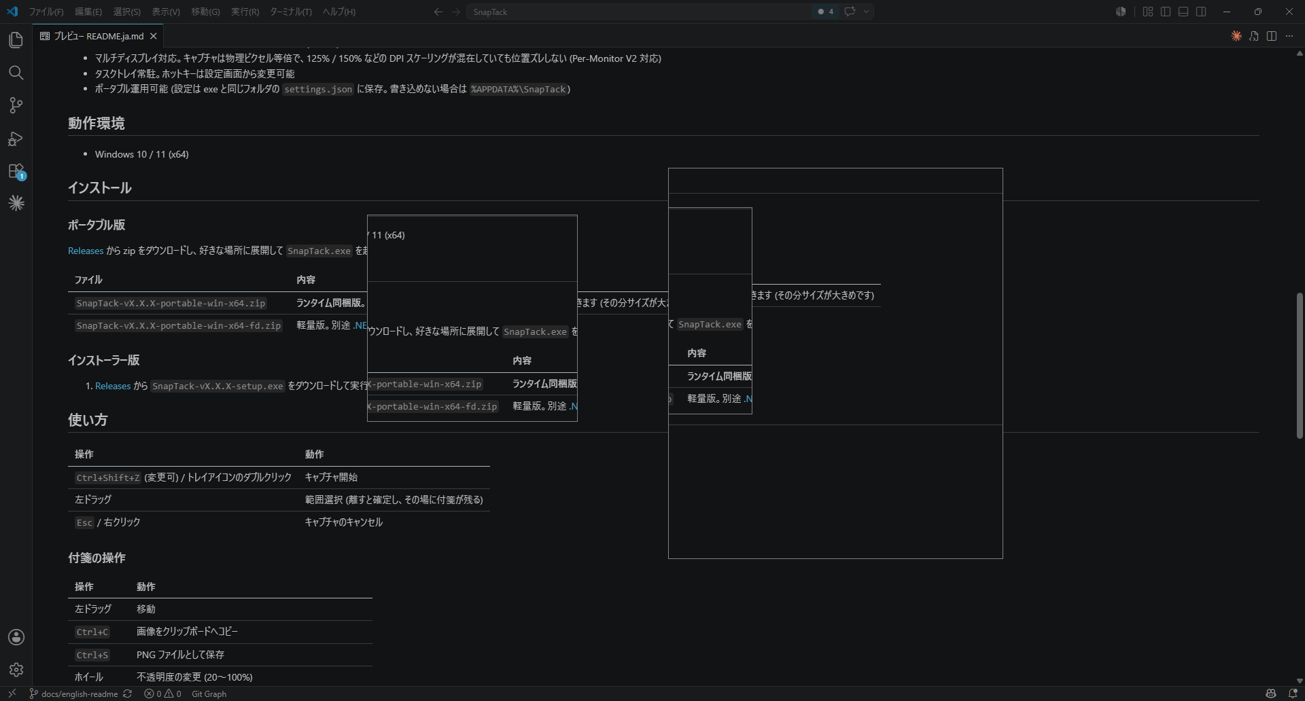Click the 使い方 heading
Screen dimensions: 1305x701
(x=88, y=420)
